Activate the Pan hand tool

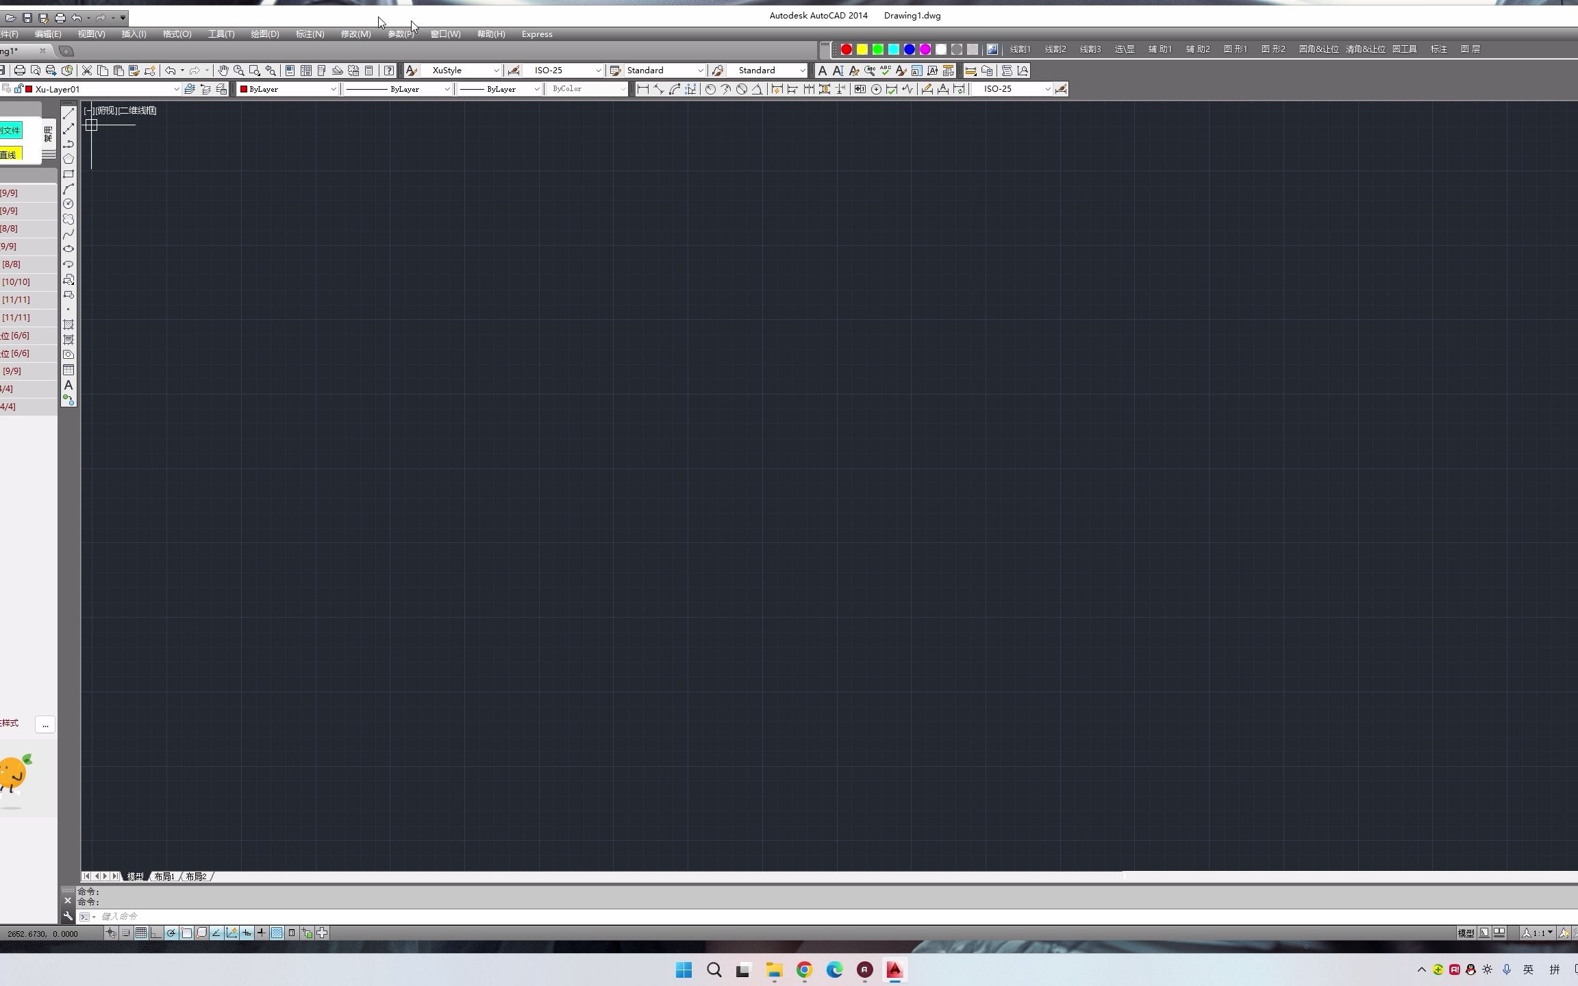click(223, 71)
